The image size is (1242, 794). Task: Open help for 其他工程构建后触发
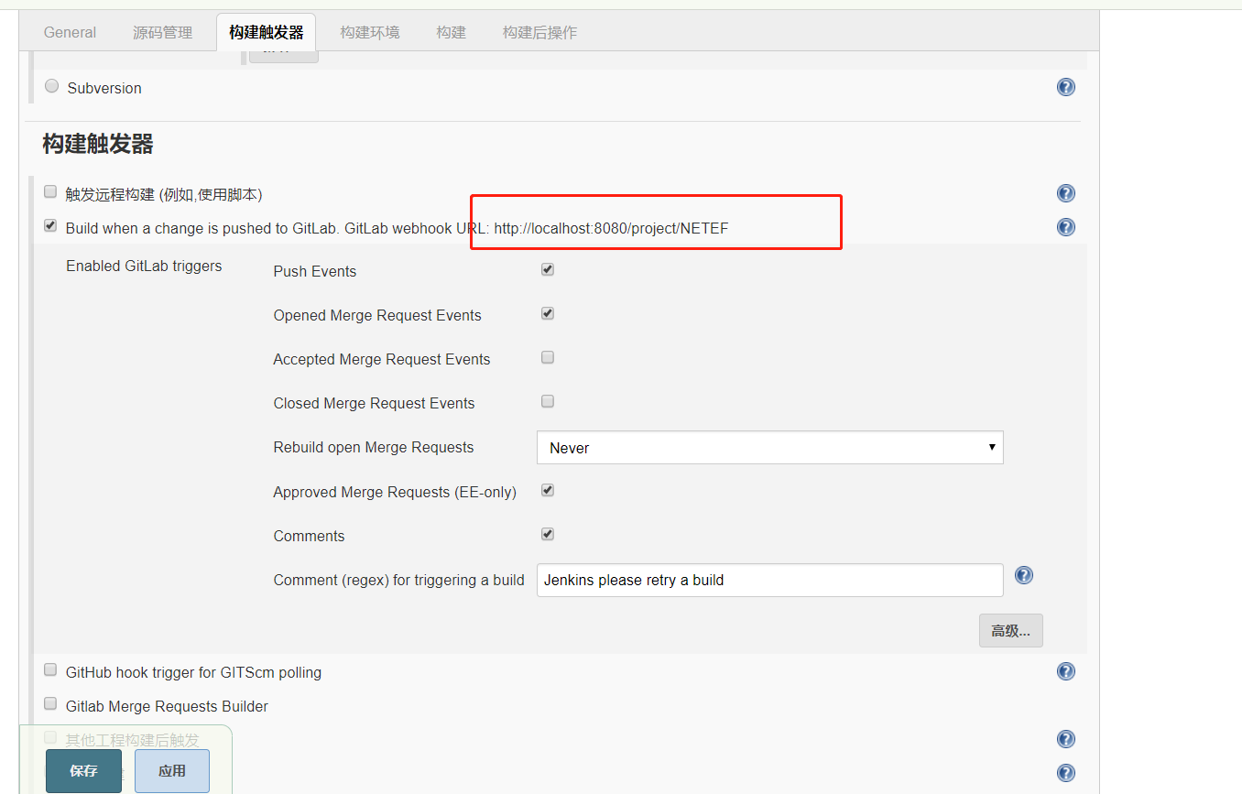[x=1066, y=739]
